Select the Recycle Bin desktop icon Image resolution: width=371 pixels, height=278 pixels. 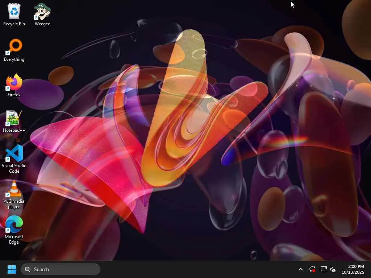pos(14,14)
